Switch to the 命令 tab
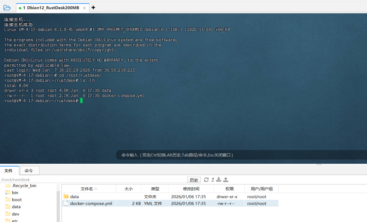Image resolution: width=367 pixels, height=222 pixels. point(29,171)
